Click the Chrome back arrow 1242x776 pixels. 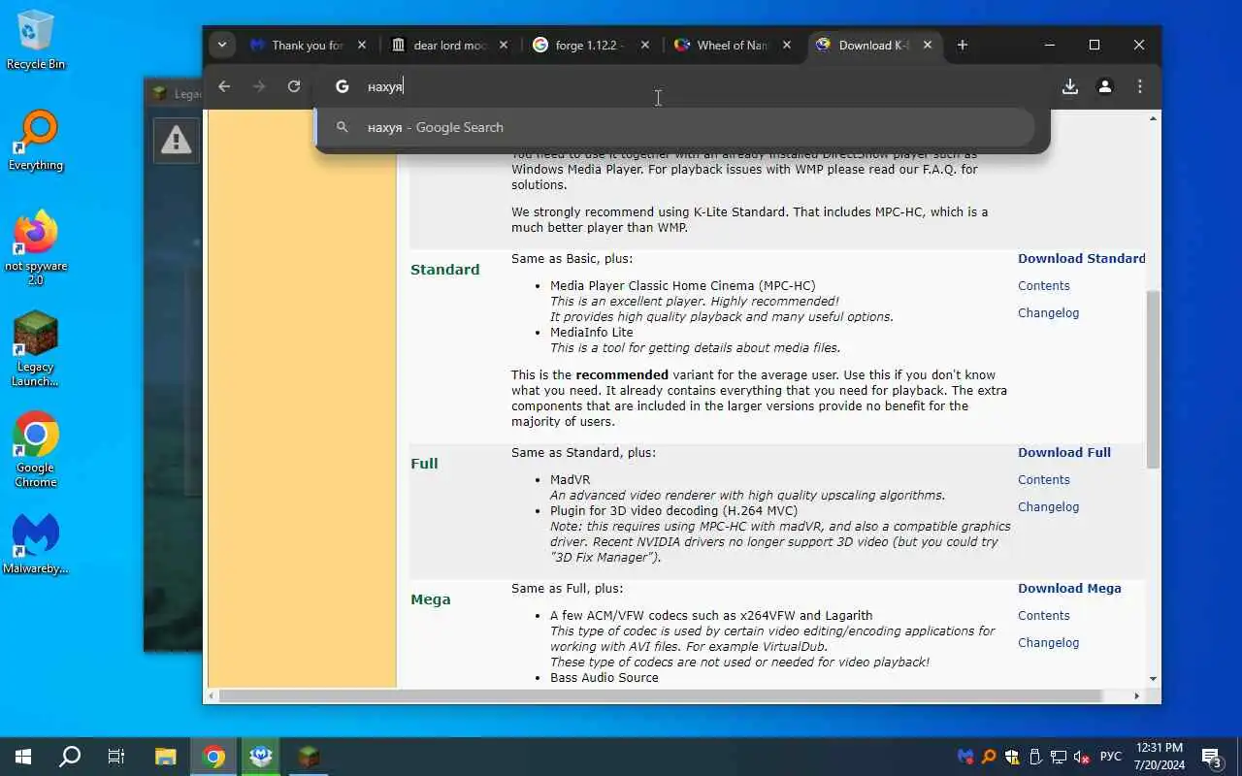[224, 86]
